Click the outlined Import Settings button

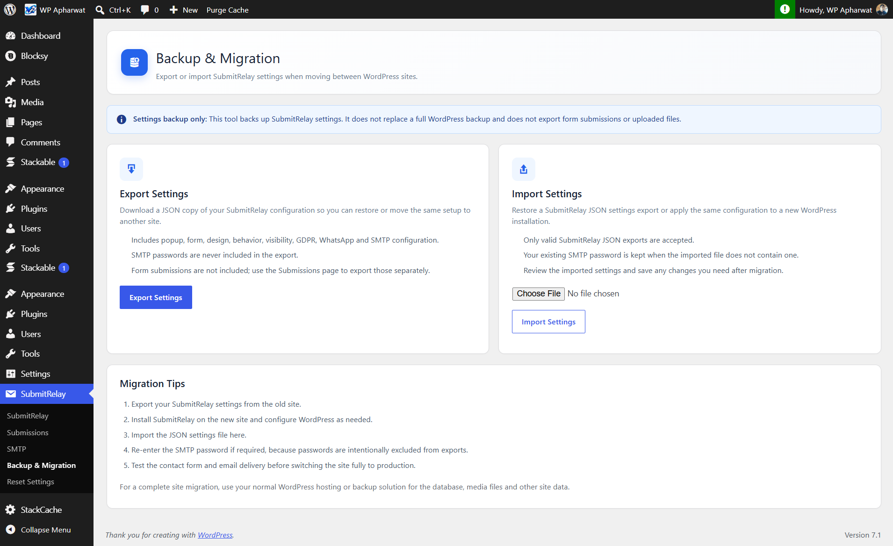point(548,322)
